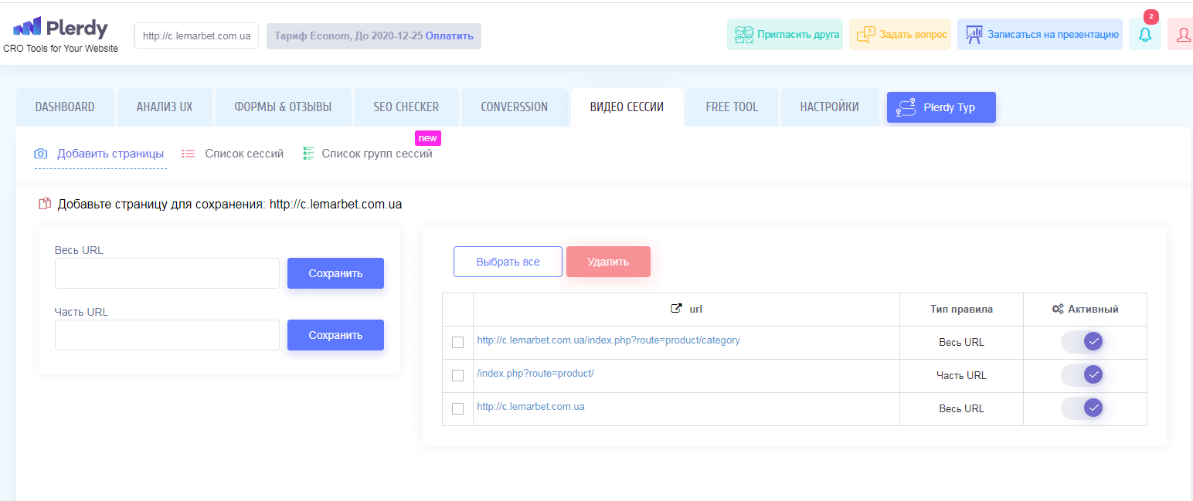Click the list icon beside Список сессий
1193x501 pixels.
(188, 154)
